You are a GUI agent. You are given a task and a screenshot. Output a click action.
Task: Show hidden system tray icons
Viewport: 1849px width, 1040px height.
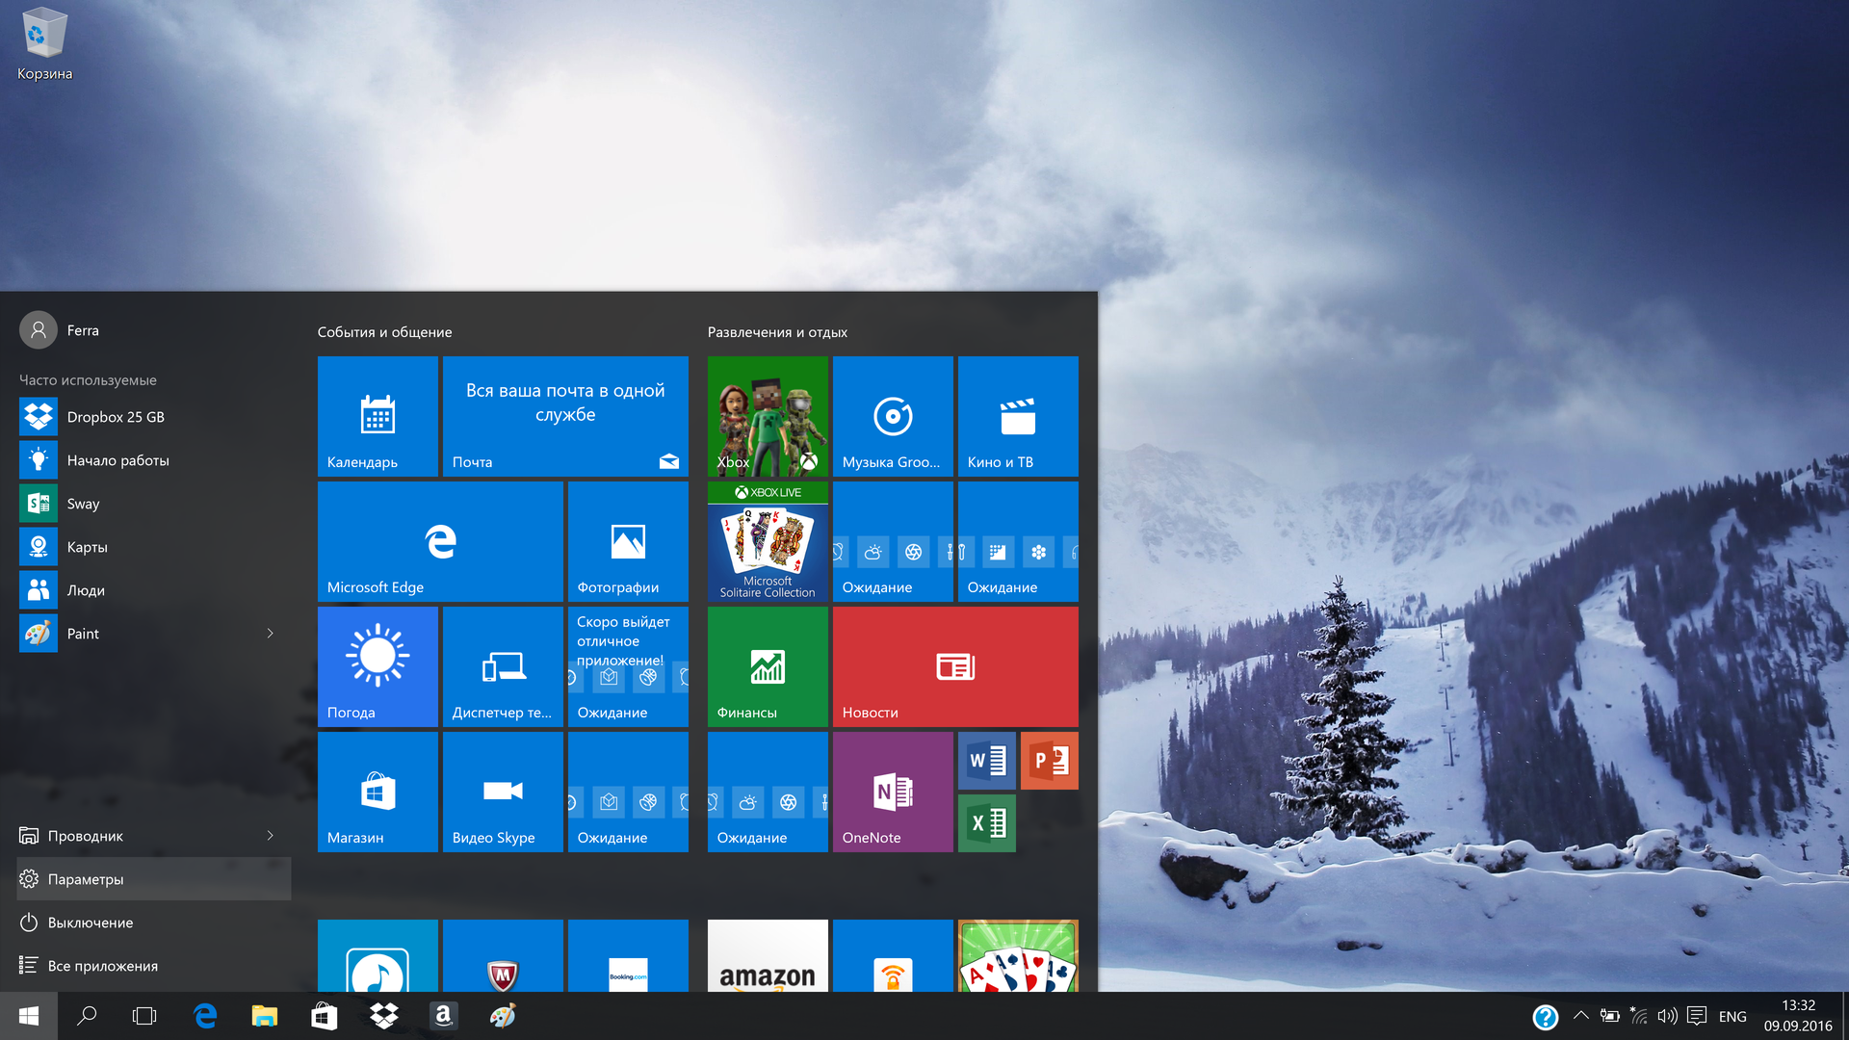1580,1016
